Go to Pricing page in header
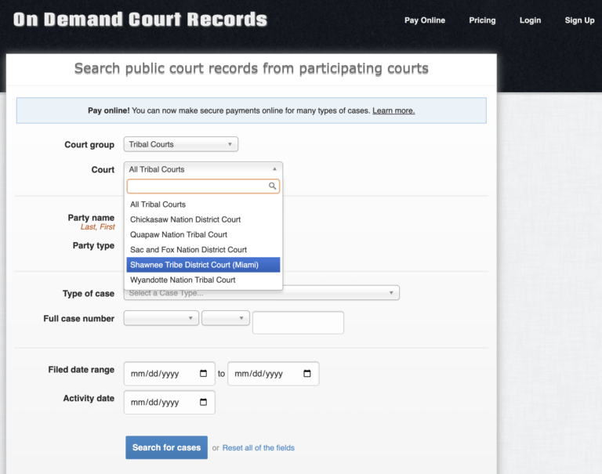The width and height of the screenshot is (602, 474). pos(482,20)
